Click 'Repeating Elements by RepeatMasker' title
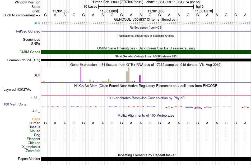 pyautogui.click(x=146, y=155)
